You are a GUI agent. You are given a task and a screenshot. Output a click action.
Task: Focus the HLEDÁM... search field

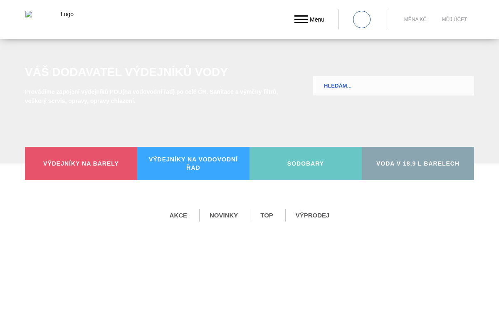click(393, 86)
